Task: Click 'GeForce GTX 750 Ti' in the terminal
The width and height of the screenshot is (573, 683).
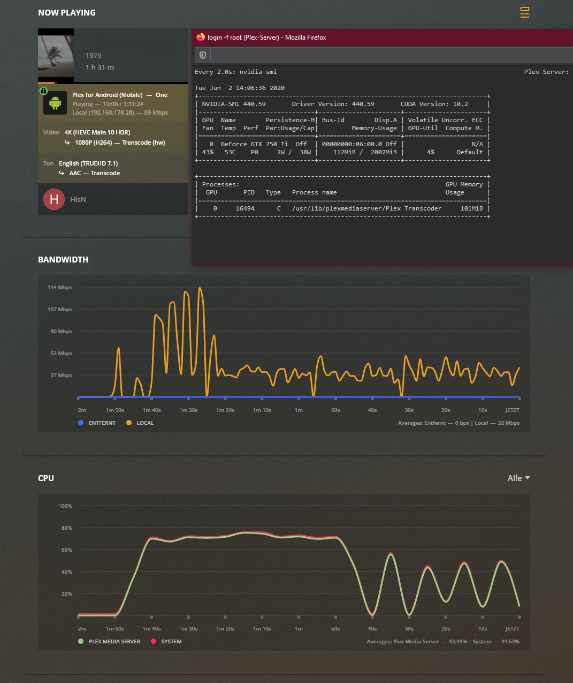Action: click(255, 144)
